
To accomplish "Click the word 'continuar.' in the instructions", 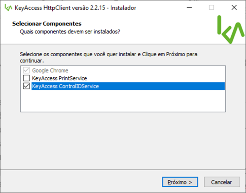I will tap(32, 61).
